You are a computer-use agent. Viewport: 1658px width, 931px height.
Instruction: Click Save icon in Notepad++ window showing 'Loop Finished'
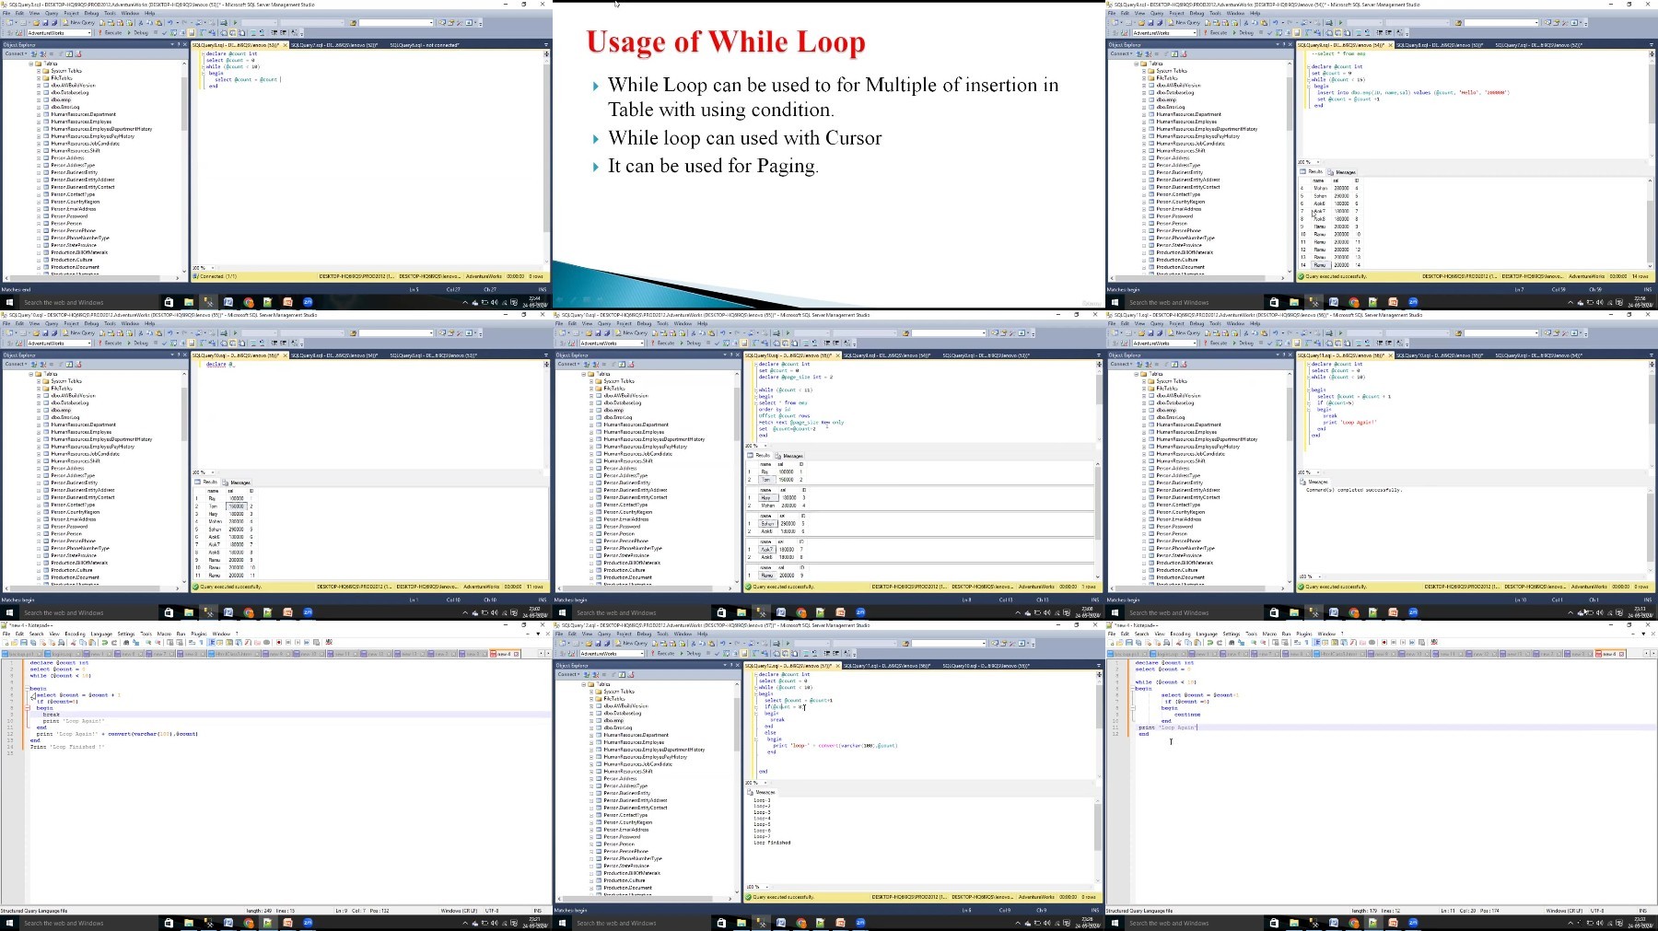[x=24, y=642]
